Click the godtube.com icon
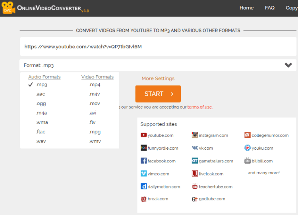This screenshot has height=215, width=298. [x=195, y=199]
